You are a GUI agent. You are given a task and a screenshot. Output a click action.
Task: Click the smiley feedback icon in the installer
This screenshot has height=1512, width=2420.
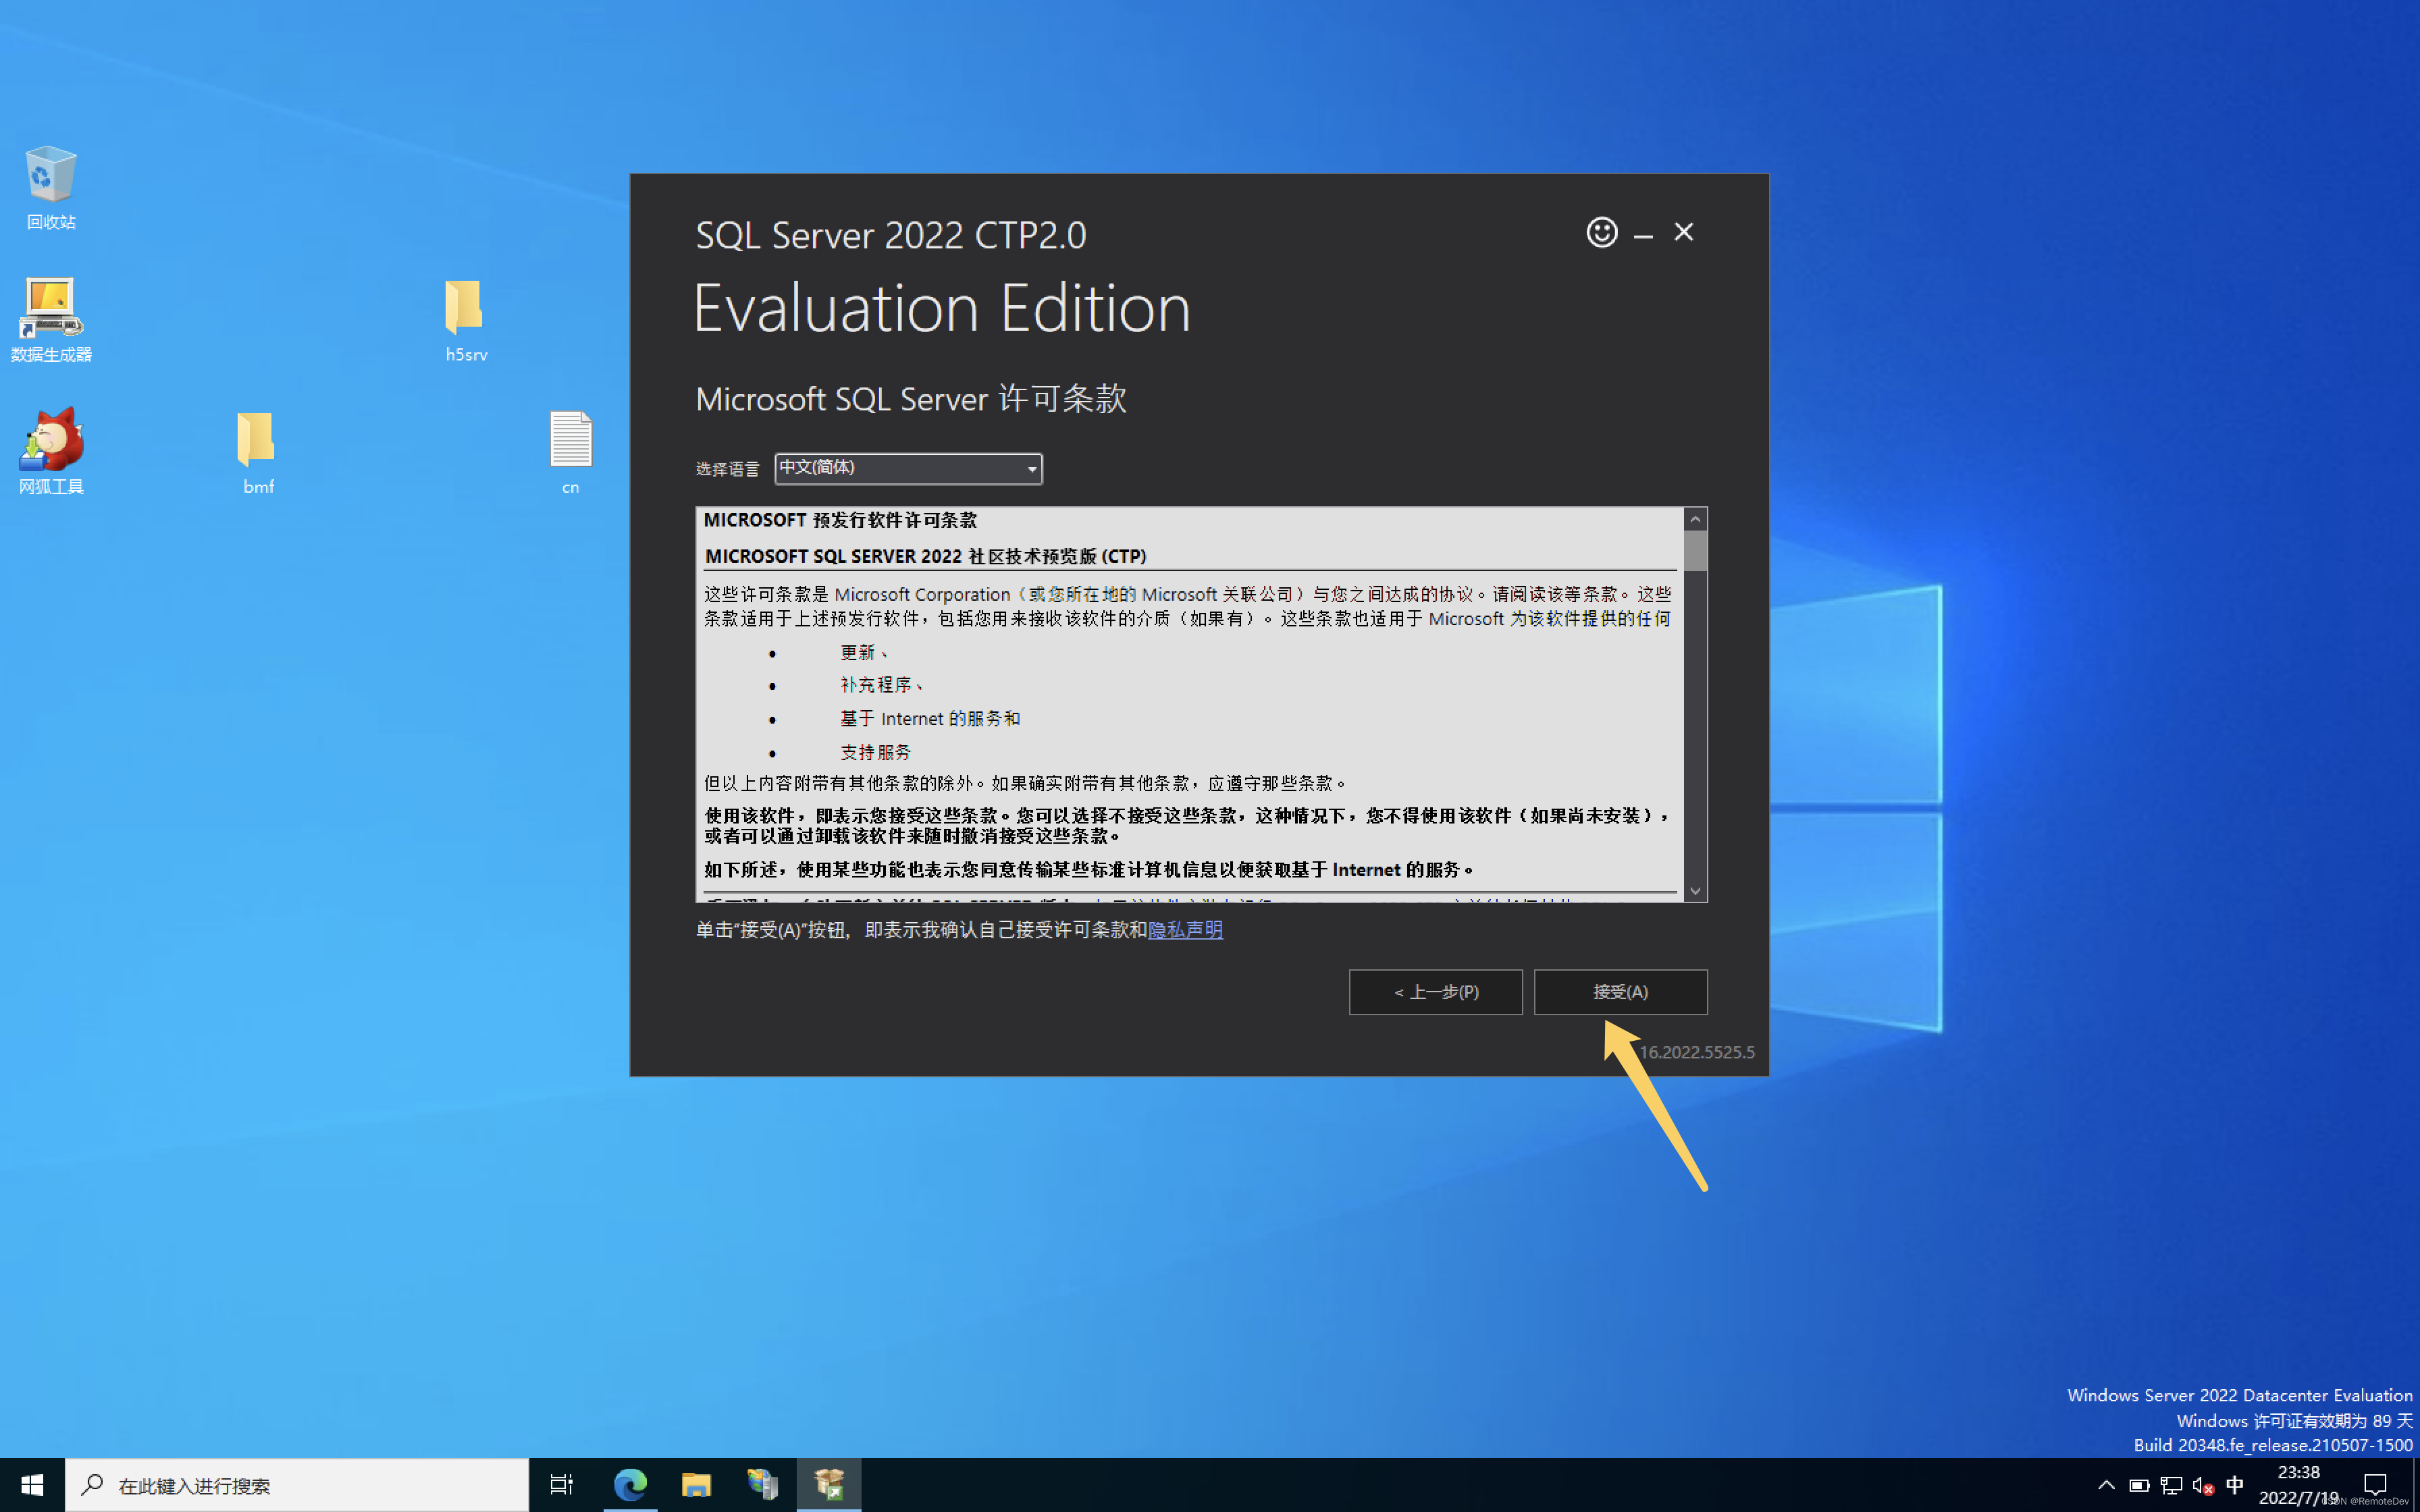pos(1601,232)
